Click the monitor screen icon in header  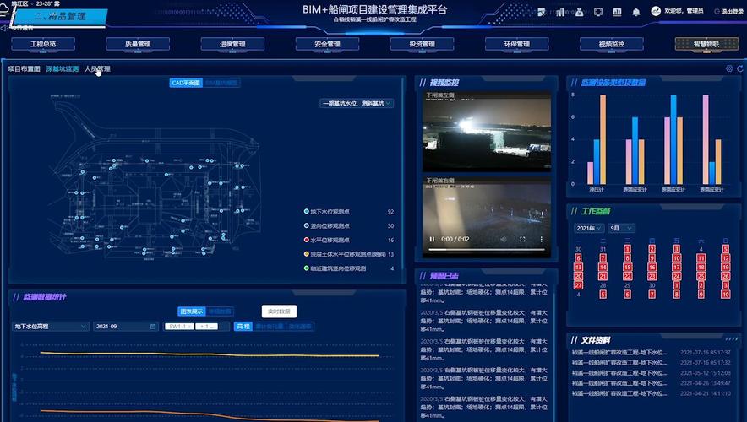pos(598,12)
